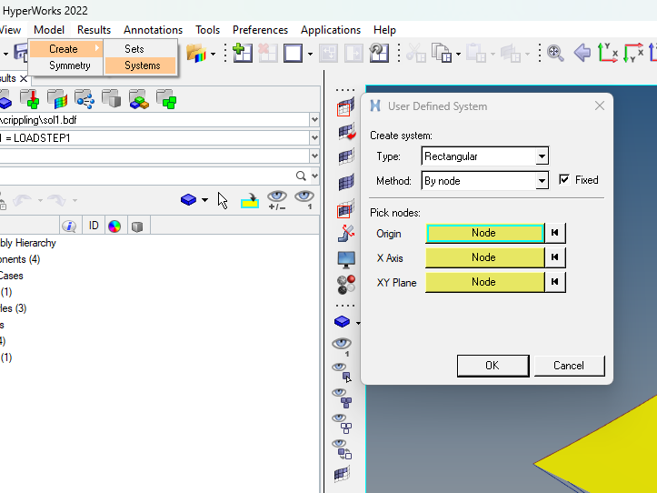
Task: Click the ID column header
Action: tap(94, 226)
